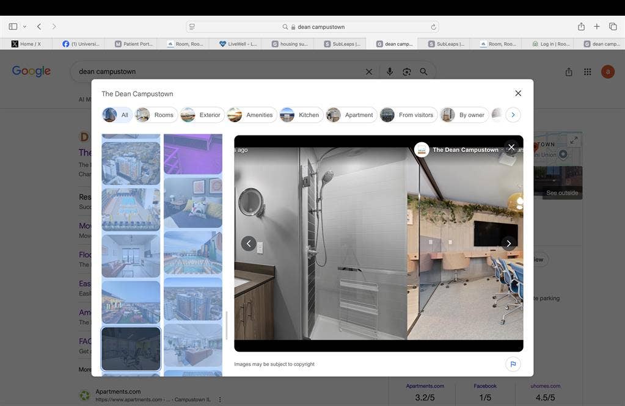Submit search with magnifier icon
This screenshot has width=625, height=406.
tap(424, 71)
